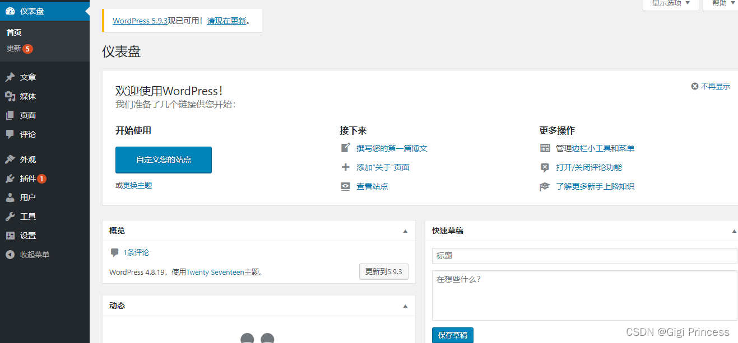The image size is (738, 343).
Task: Open the 了解更多新手上路知识 link
Action: (595, 186)
